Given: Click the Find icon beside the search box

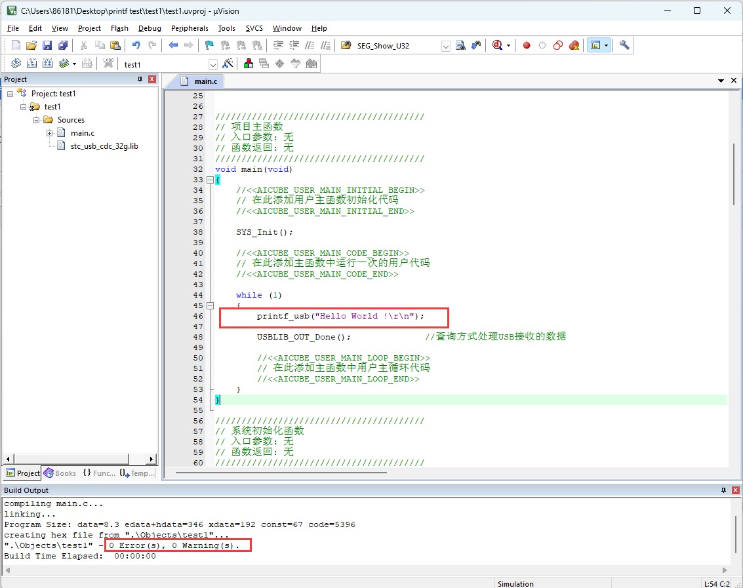Looking at the screenshot, I should point(460,45).
